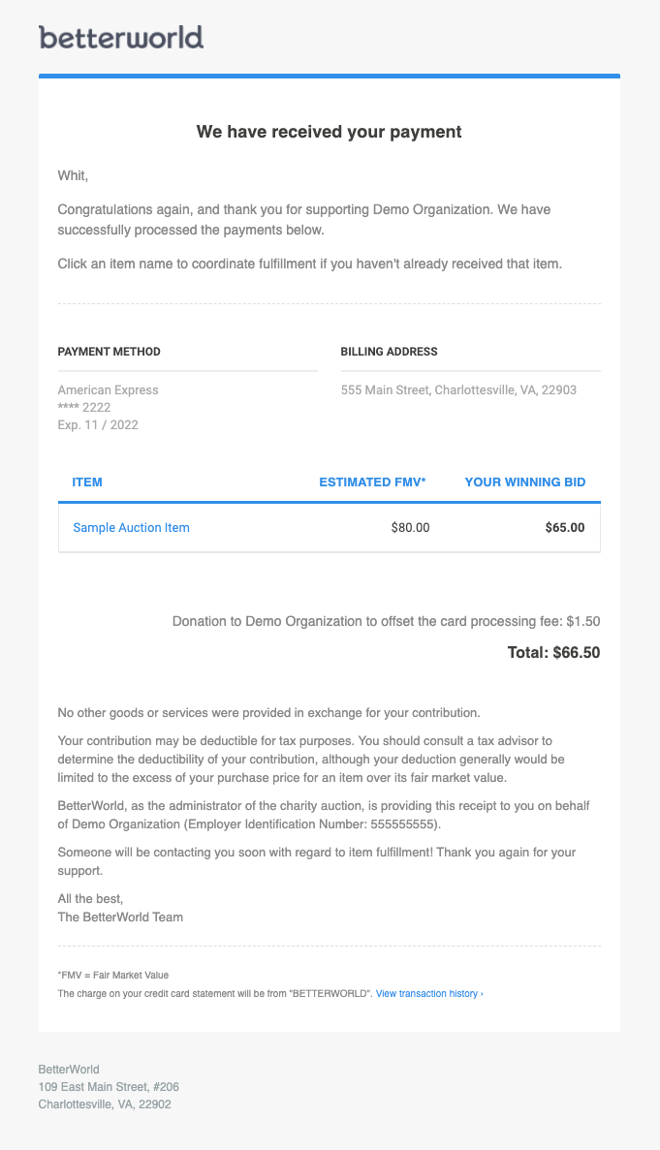Click the card expiration Exp. 11 / 2022
660x1150 pixels.
click(x=98, y=424)
